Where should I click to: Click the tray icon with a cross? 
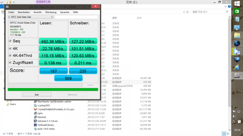[x=234, y=122]
